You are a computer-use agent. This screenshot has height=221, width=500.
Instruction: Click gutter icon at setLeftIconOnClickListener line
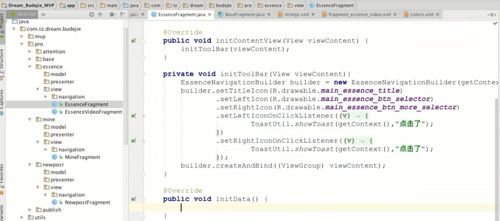click(134, 116)
